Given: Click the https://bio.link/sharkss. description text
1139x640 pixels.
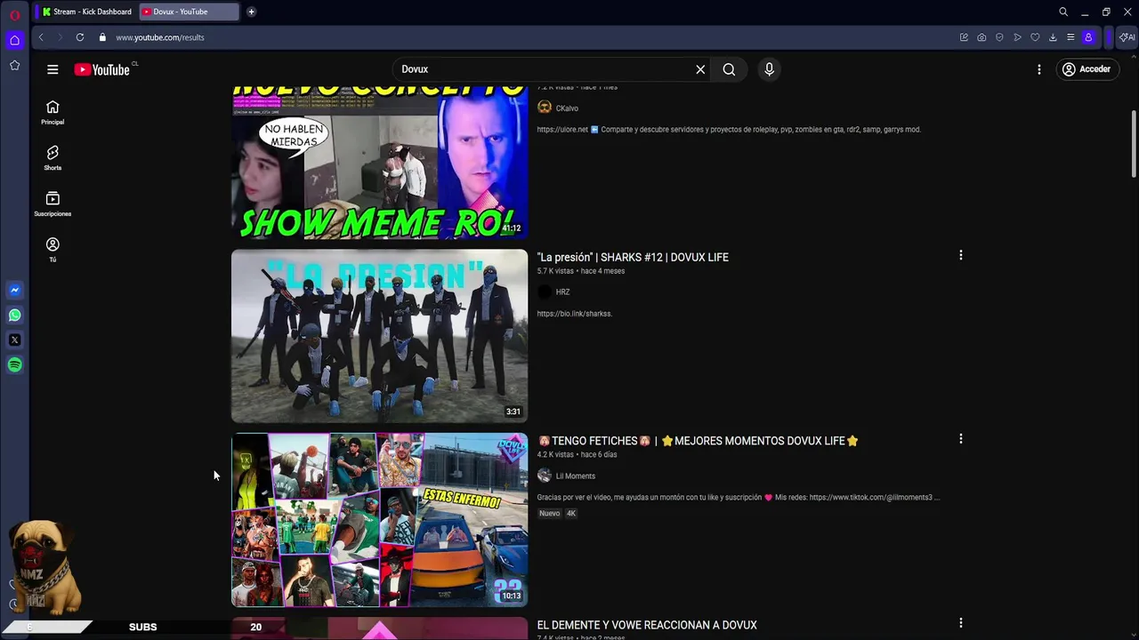Looking at the screenshot, I should click(x=574, y=314).
